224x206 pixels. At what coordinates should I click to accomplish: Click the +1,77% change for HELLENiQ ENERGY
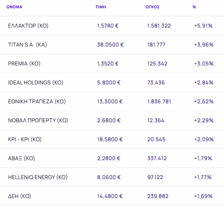click(x=203, y=177)
